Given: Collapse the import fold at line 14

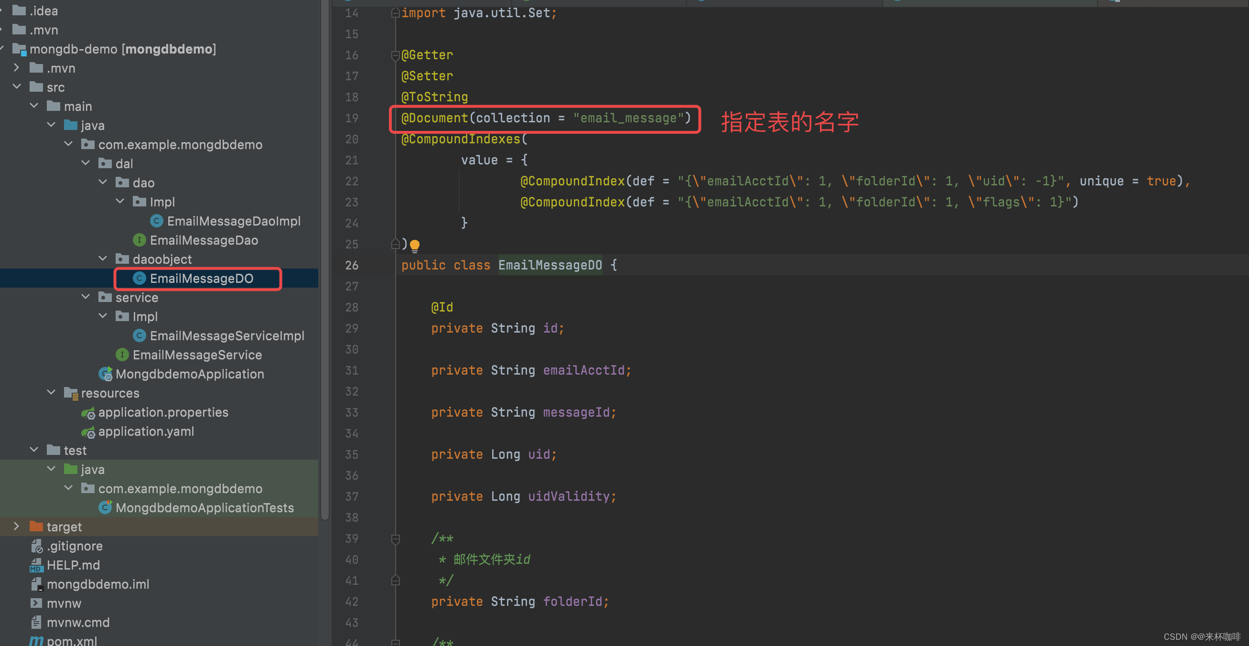Looking at the screenshot, I should [395, 12].
